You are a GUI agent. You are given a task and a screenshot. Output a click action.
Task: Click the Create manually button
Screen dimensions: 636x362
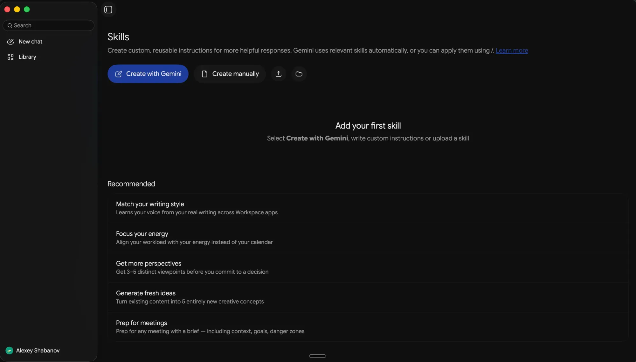point(230,74)
